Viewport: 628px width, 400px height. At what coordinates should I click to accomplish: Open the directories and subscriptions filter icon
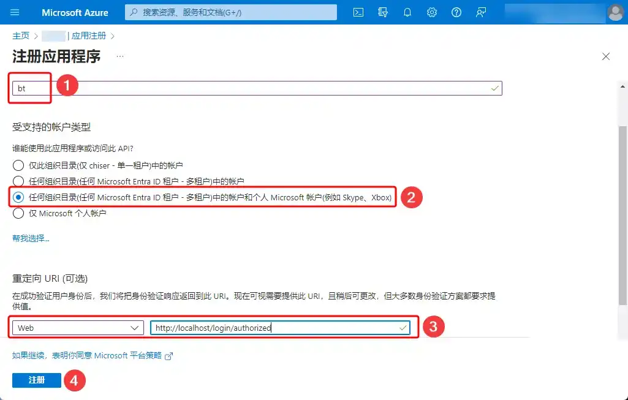pyautogui.click(x=383, y=12)
